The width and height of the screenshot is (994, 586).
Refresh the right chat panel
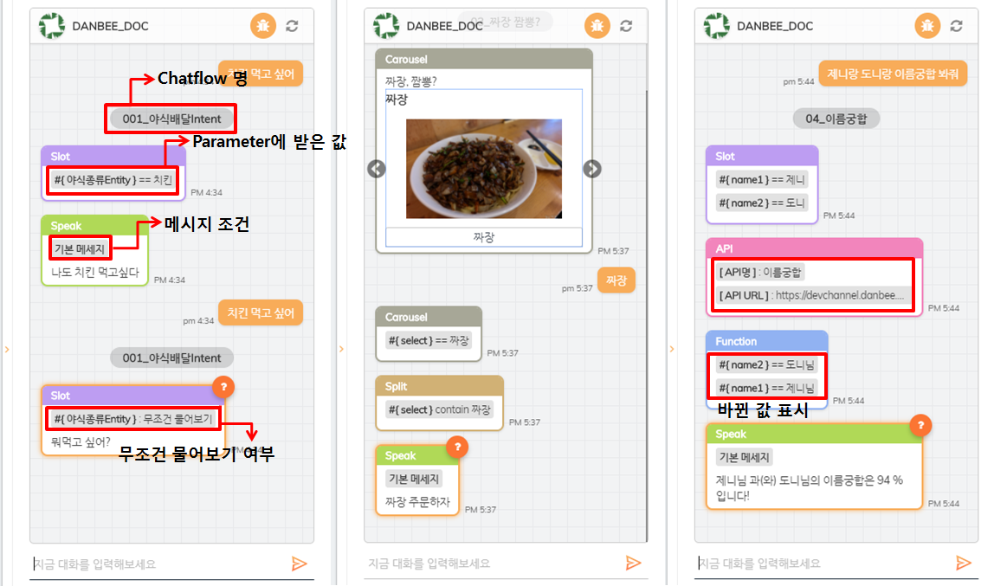957,26
